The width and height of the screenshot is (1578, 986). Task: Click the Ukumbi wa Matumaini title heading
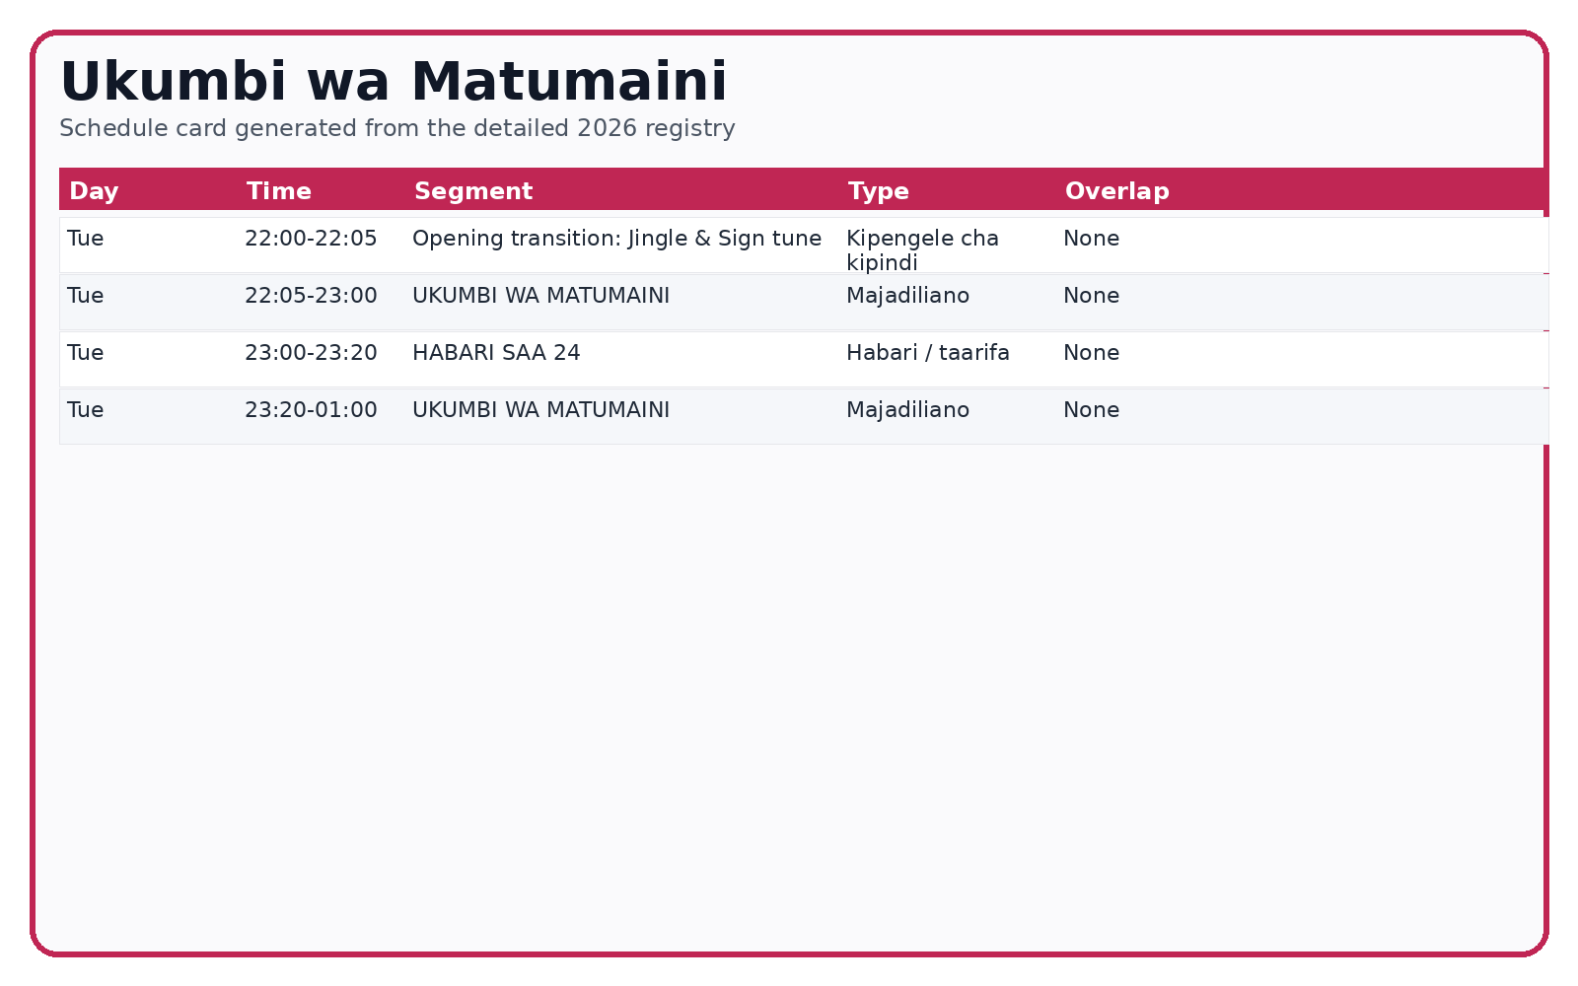coord(394,82)
